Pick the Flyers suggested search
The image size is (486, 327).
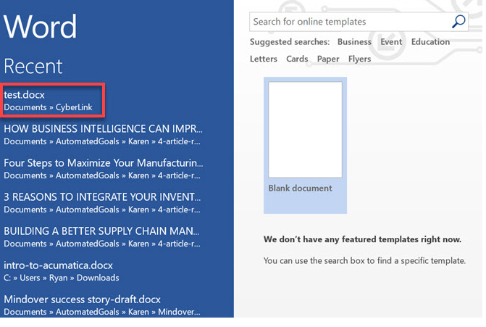tap(359, 59)
